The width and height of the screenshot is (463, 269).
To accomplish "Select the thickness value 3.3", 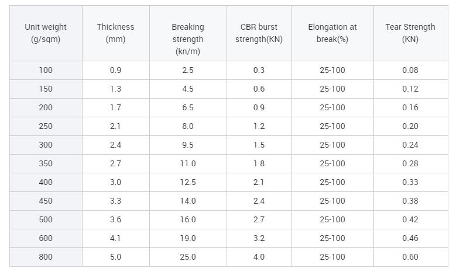I will point(115,201).
